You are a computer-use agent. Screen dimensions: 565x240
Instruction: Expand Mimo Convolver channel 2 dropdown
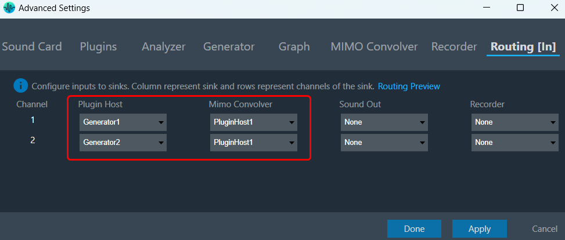(x=254, y=143)
